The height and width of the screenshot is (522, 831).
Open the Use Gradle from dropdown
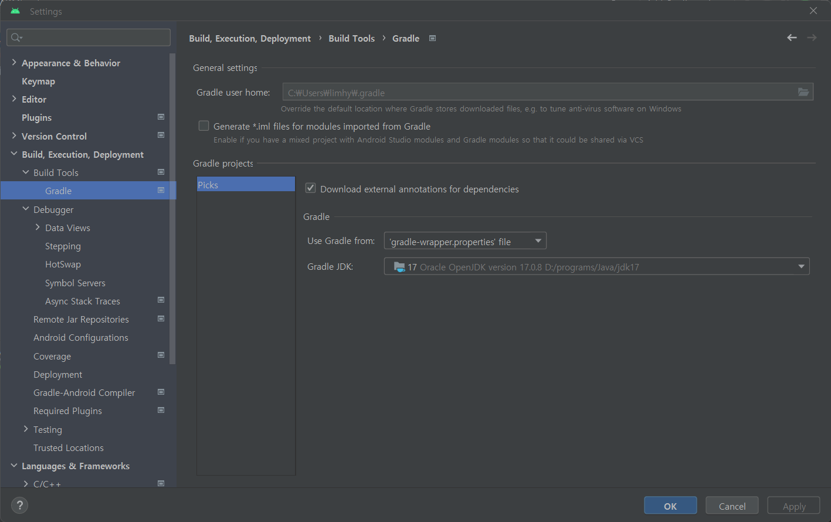click(465, 241)
